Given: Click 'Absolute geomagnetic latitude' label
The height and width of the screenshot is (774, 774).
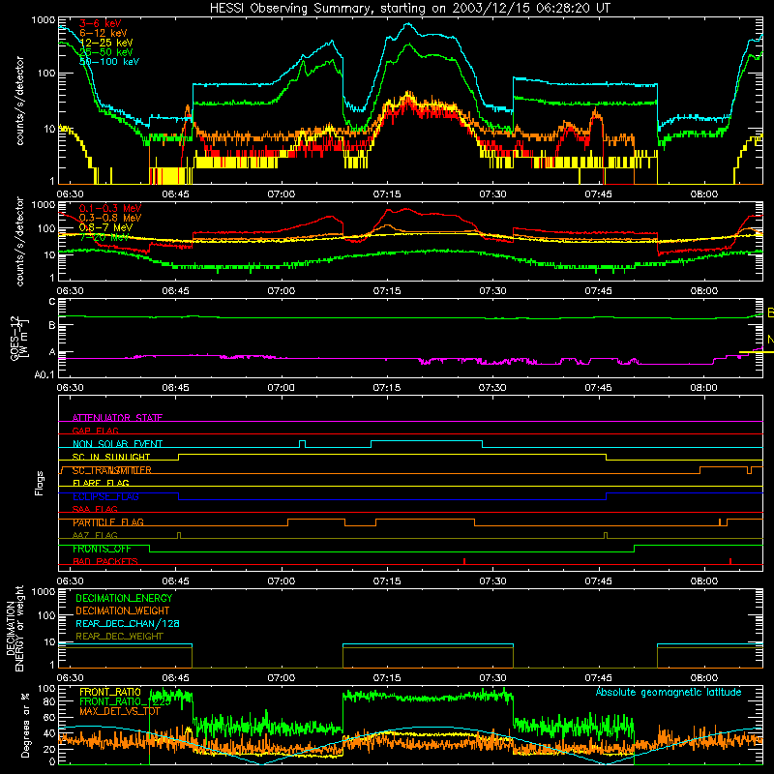Looking at the screenshot, I should click(x=669, y=692).
